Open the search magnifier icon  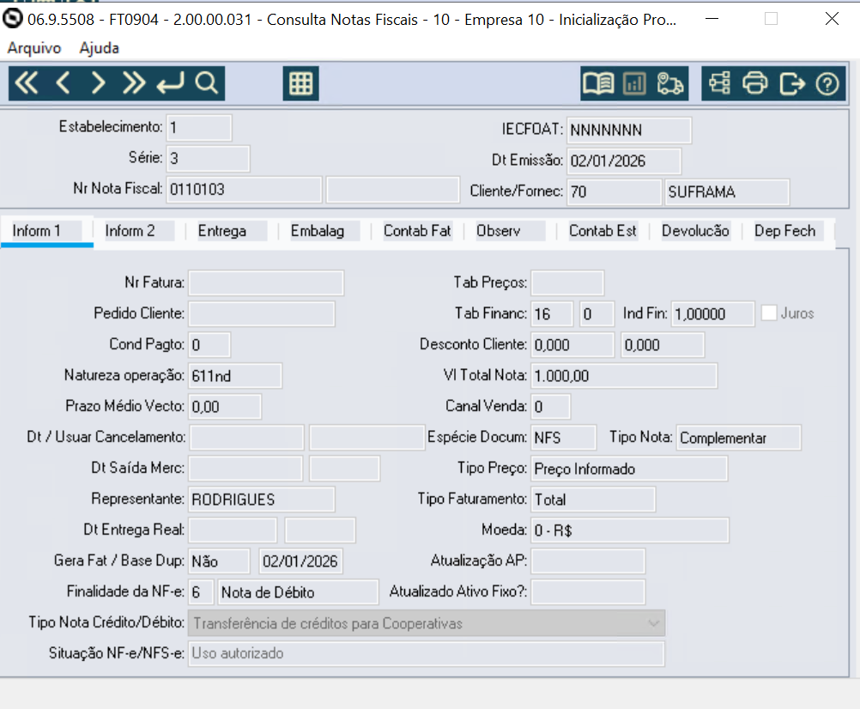click(207, 83)
